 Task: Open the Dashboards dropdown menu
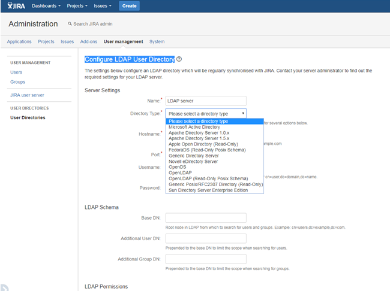(46, 6)
